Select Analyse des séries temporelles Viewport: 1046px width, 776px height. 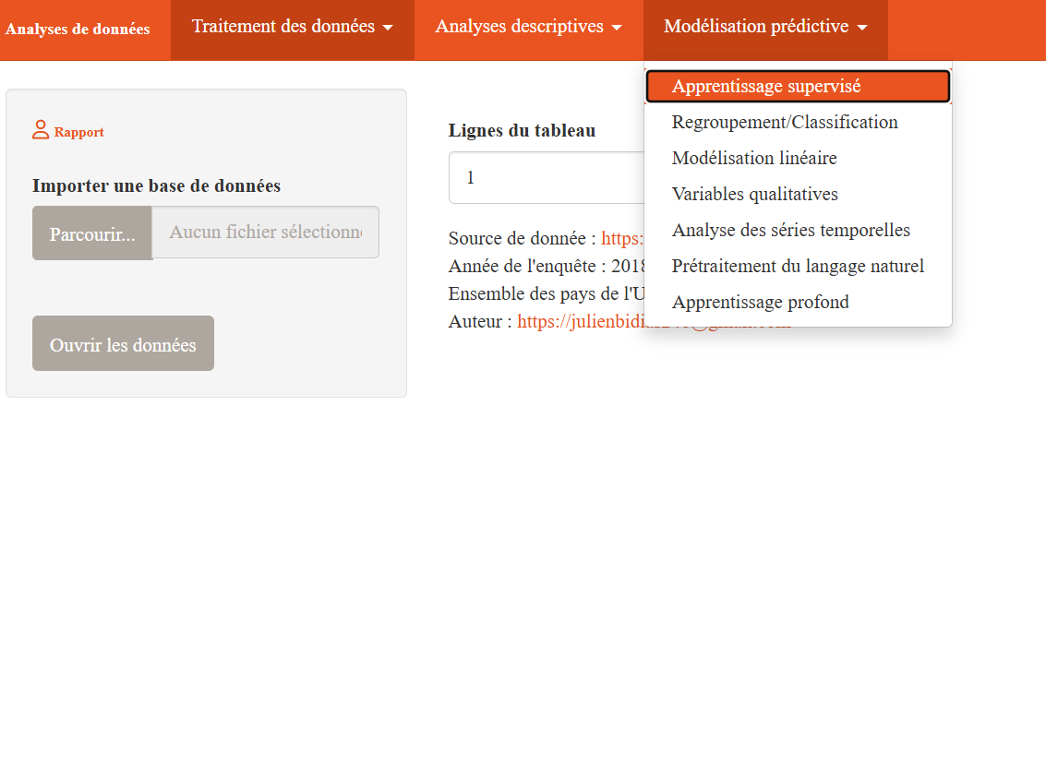click(x=791, y=230)
